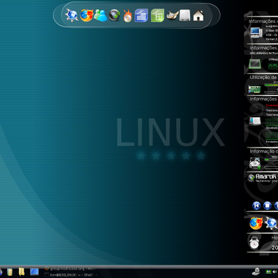The image size is (278, 278).
Task: Open the Home folder icon in the dock
Action: [x=198, y=16]
